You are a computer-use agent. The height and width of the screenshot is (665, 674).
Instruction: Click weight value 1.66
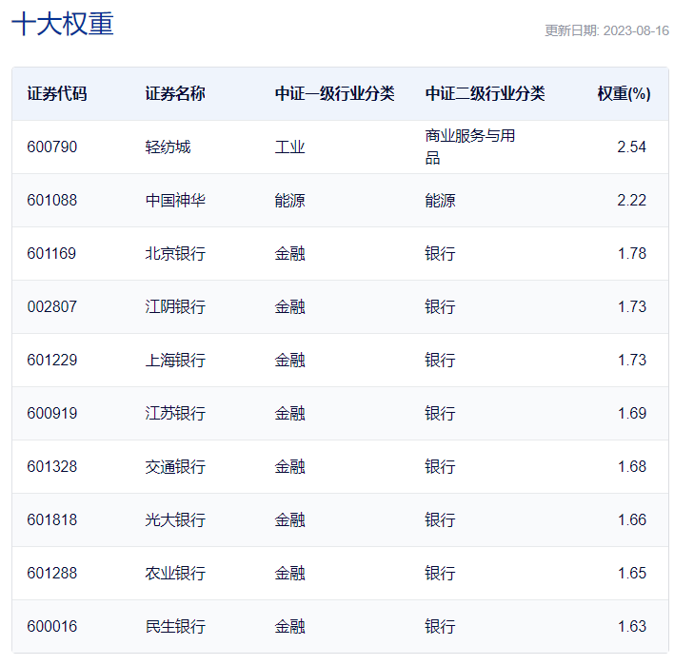(x=632, y=519)
